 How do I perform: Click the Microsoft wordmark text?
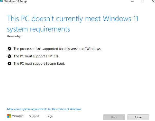point(18,116)
